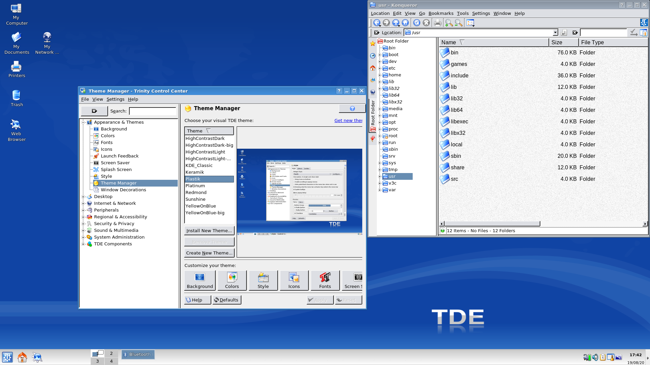Viewport: 650px width, 365px height.
Task: Expand the boot folder in Konqueror tree
Action: [x=380, y=55]
